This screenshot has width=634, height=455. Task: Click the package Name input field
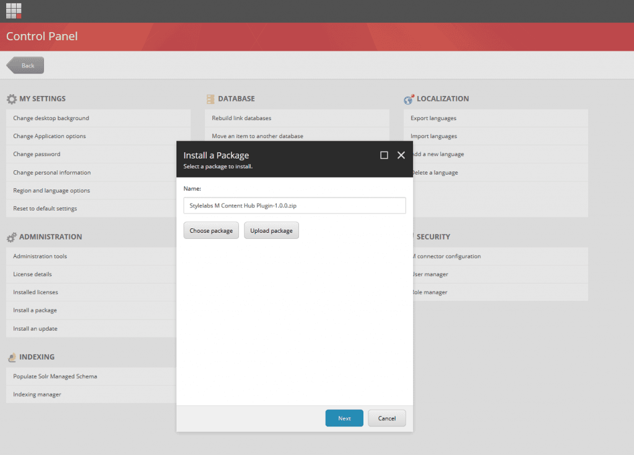point(295,206)
